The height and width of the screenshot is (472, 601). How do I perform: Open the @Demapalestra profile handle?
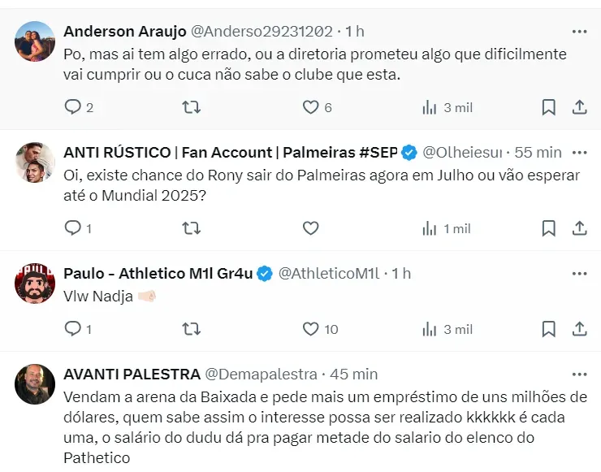(261, 375)
